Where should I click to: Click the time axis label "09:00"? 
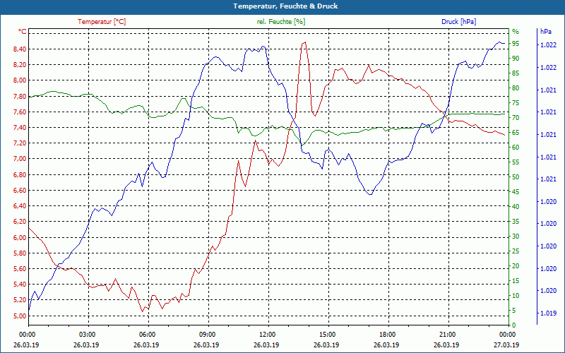pyautogui.click(x=207, y=334)
